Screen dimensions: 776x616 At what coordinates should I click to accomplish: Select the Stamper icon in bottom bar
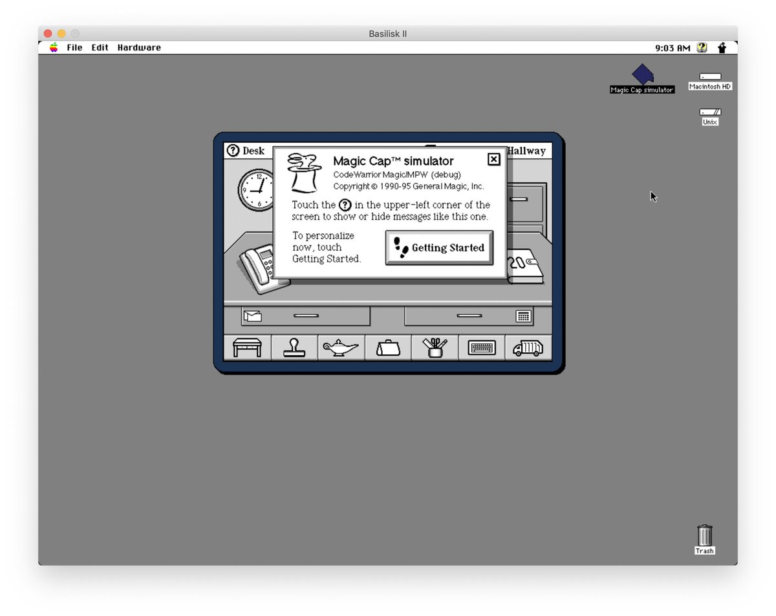(294, 348)
